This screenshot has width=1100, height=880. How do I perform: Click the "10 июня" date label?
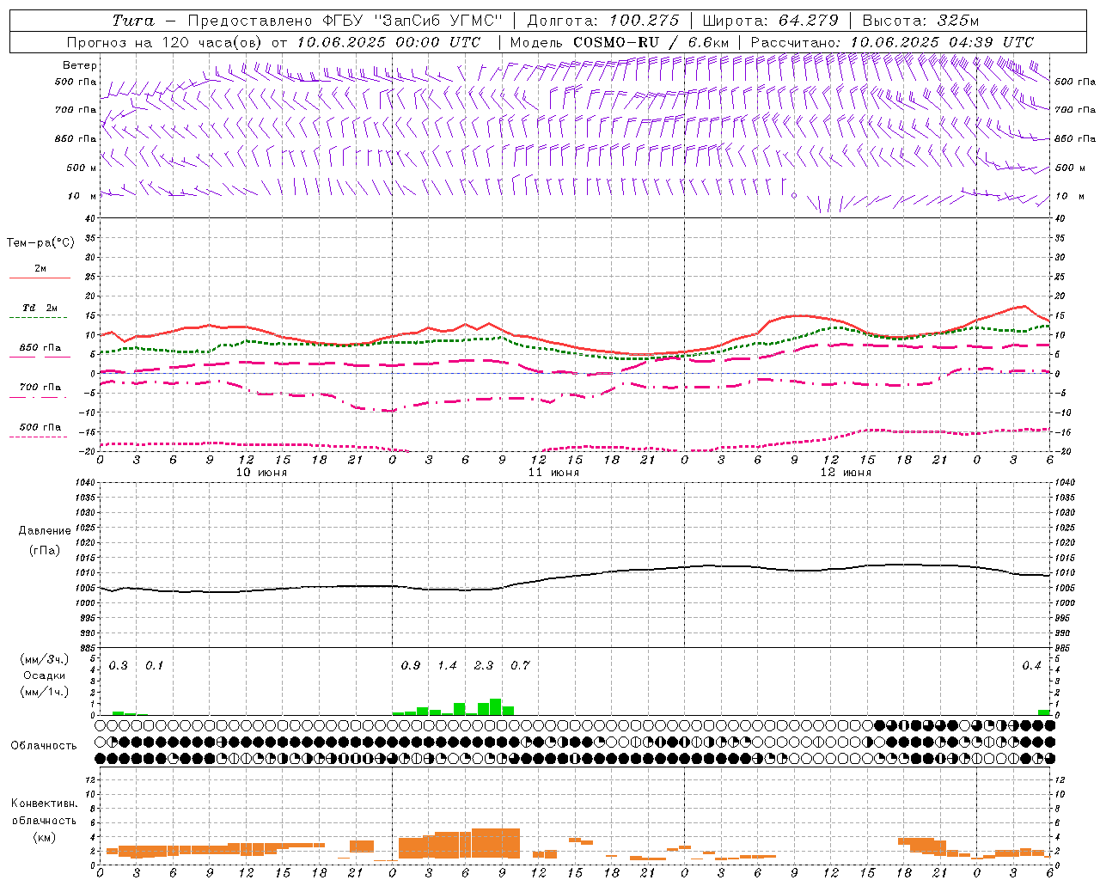pyautogui.click(x=261, y=473)
